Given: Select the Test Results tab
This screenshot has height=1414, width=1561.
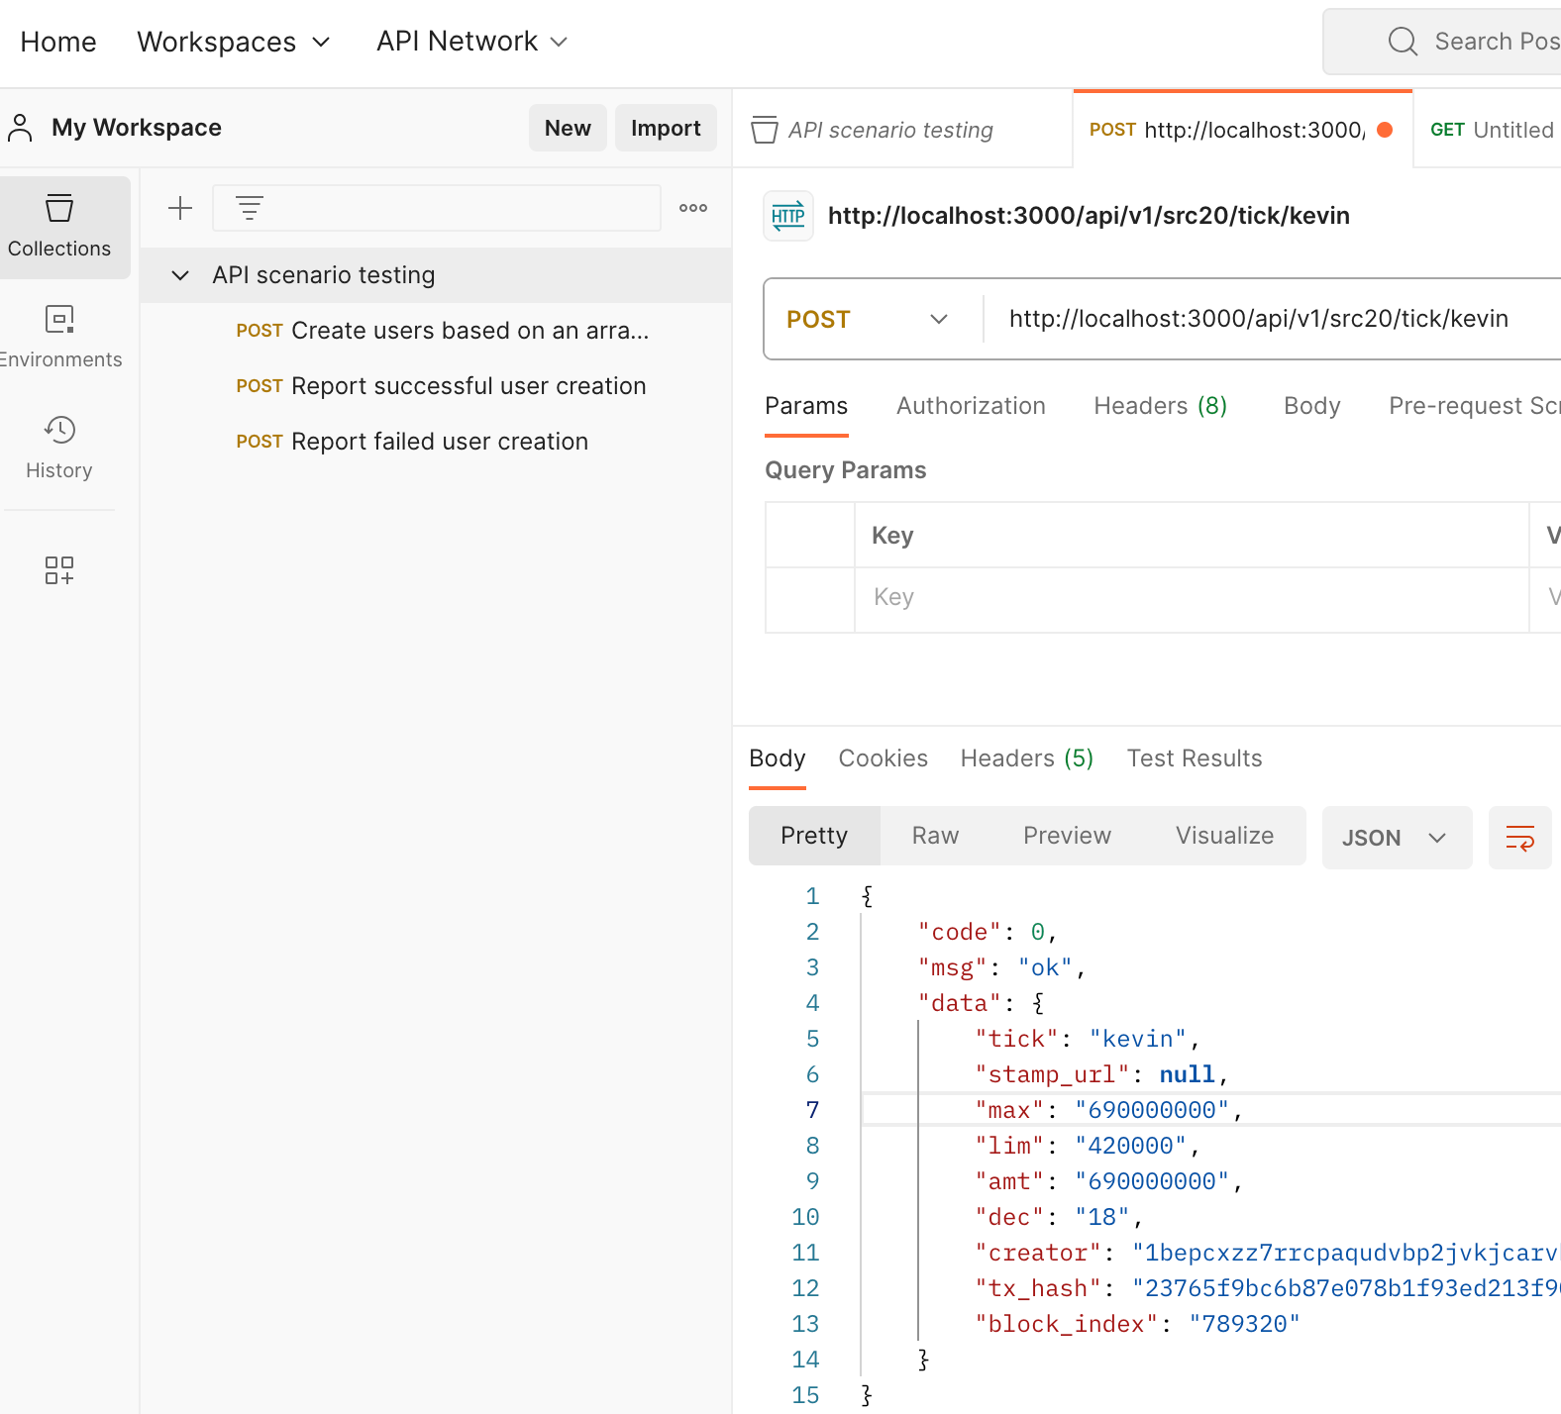Looking at the screenshot, I should click(x=1195, y=758).
